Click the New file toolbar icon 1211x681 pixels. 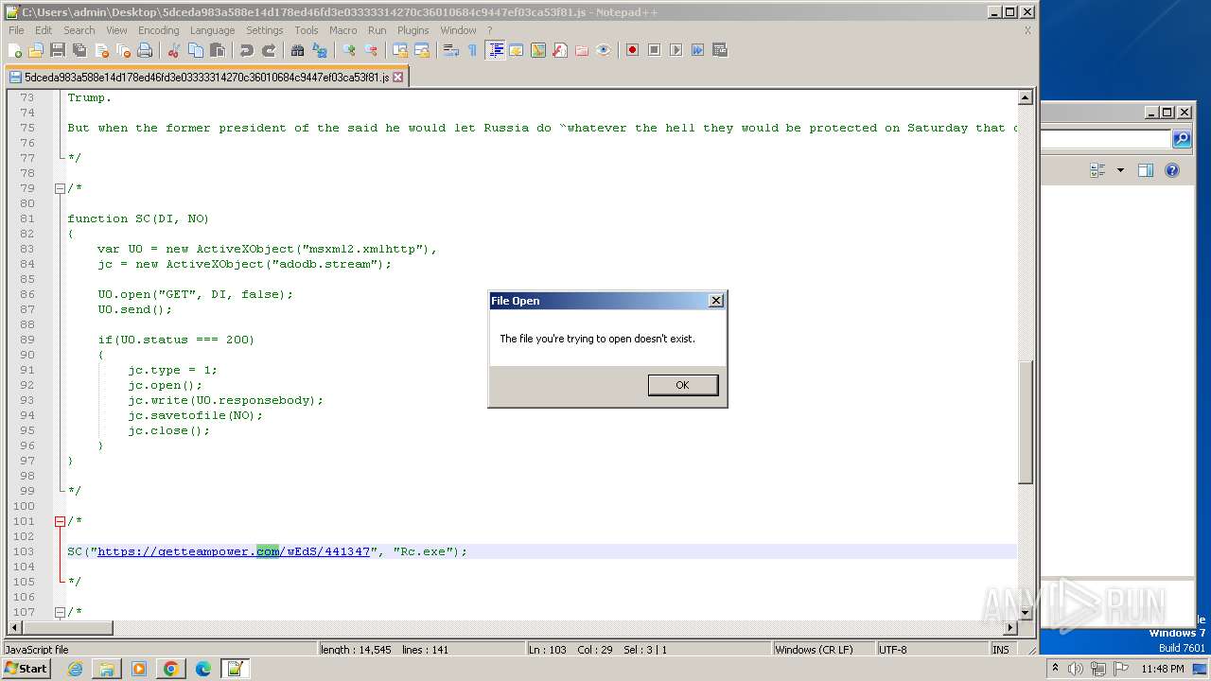coord(15,50)
